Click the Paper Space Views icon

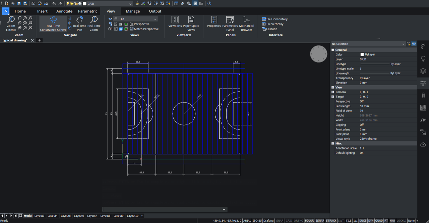(191, 23)
